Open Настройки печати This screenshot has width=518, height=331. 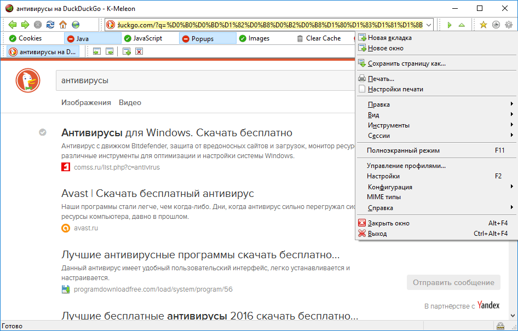click(436, 89)
